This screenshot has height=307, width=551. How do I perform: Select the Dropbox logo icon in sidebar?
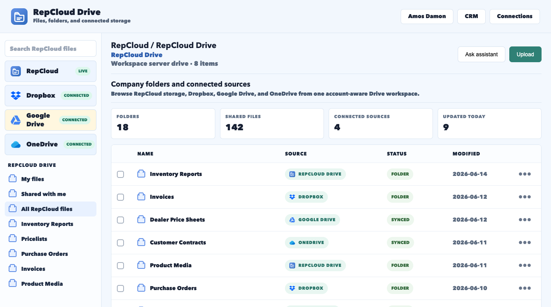point(16,96)
